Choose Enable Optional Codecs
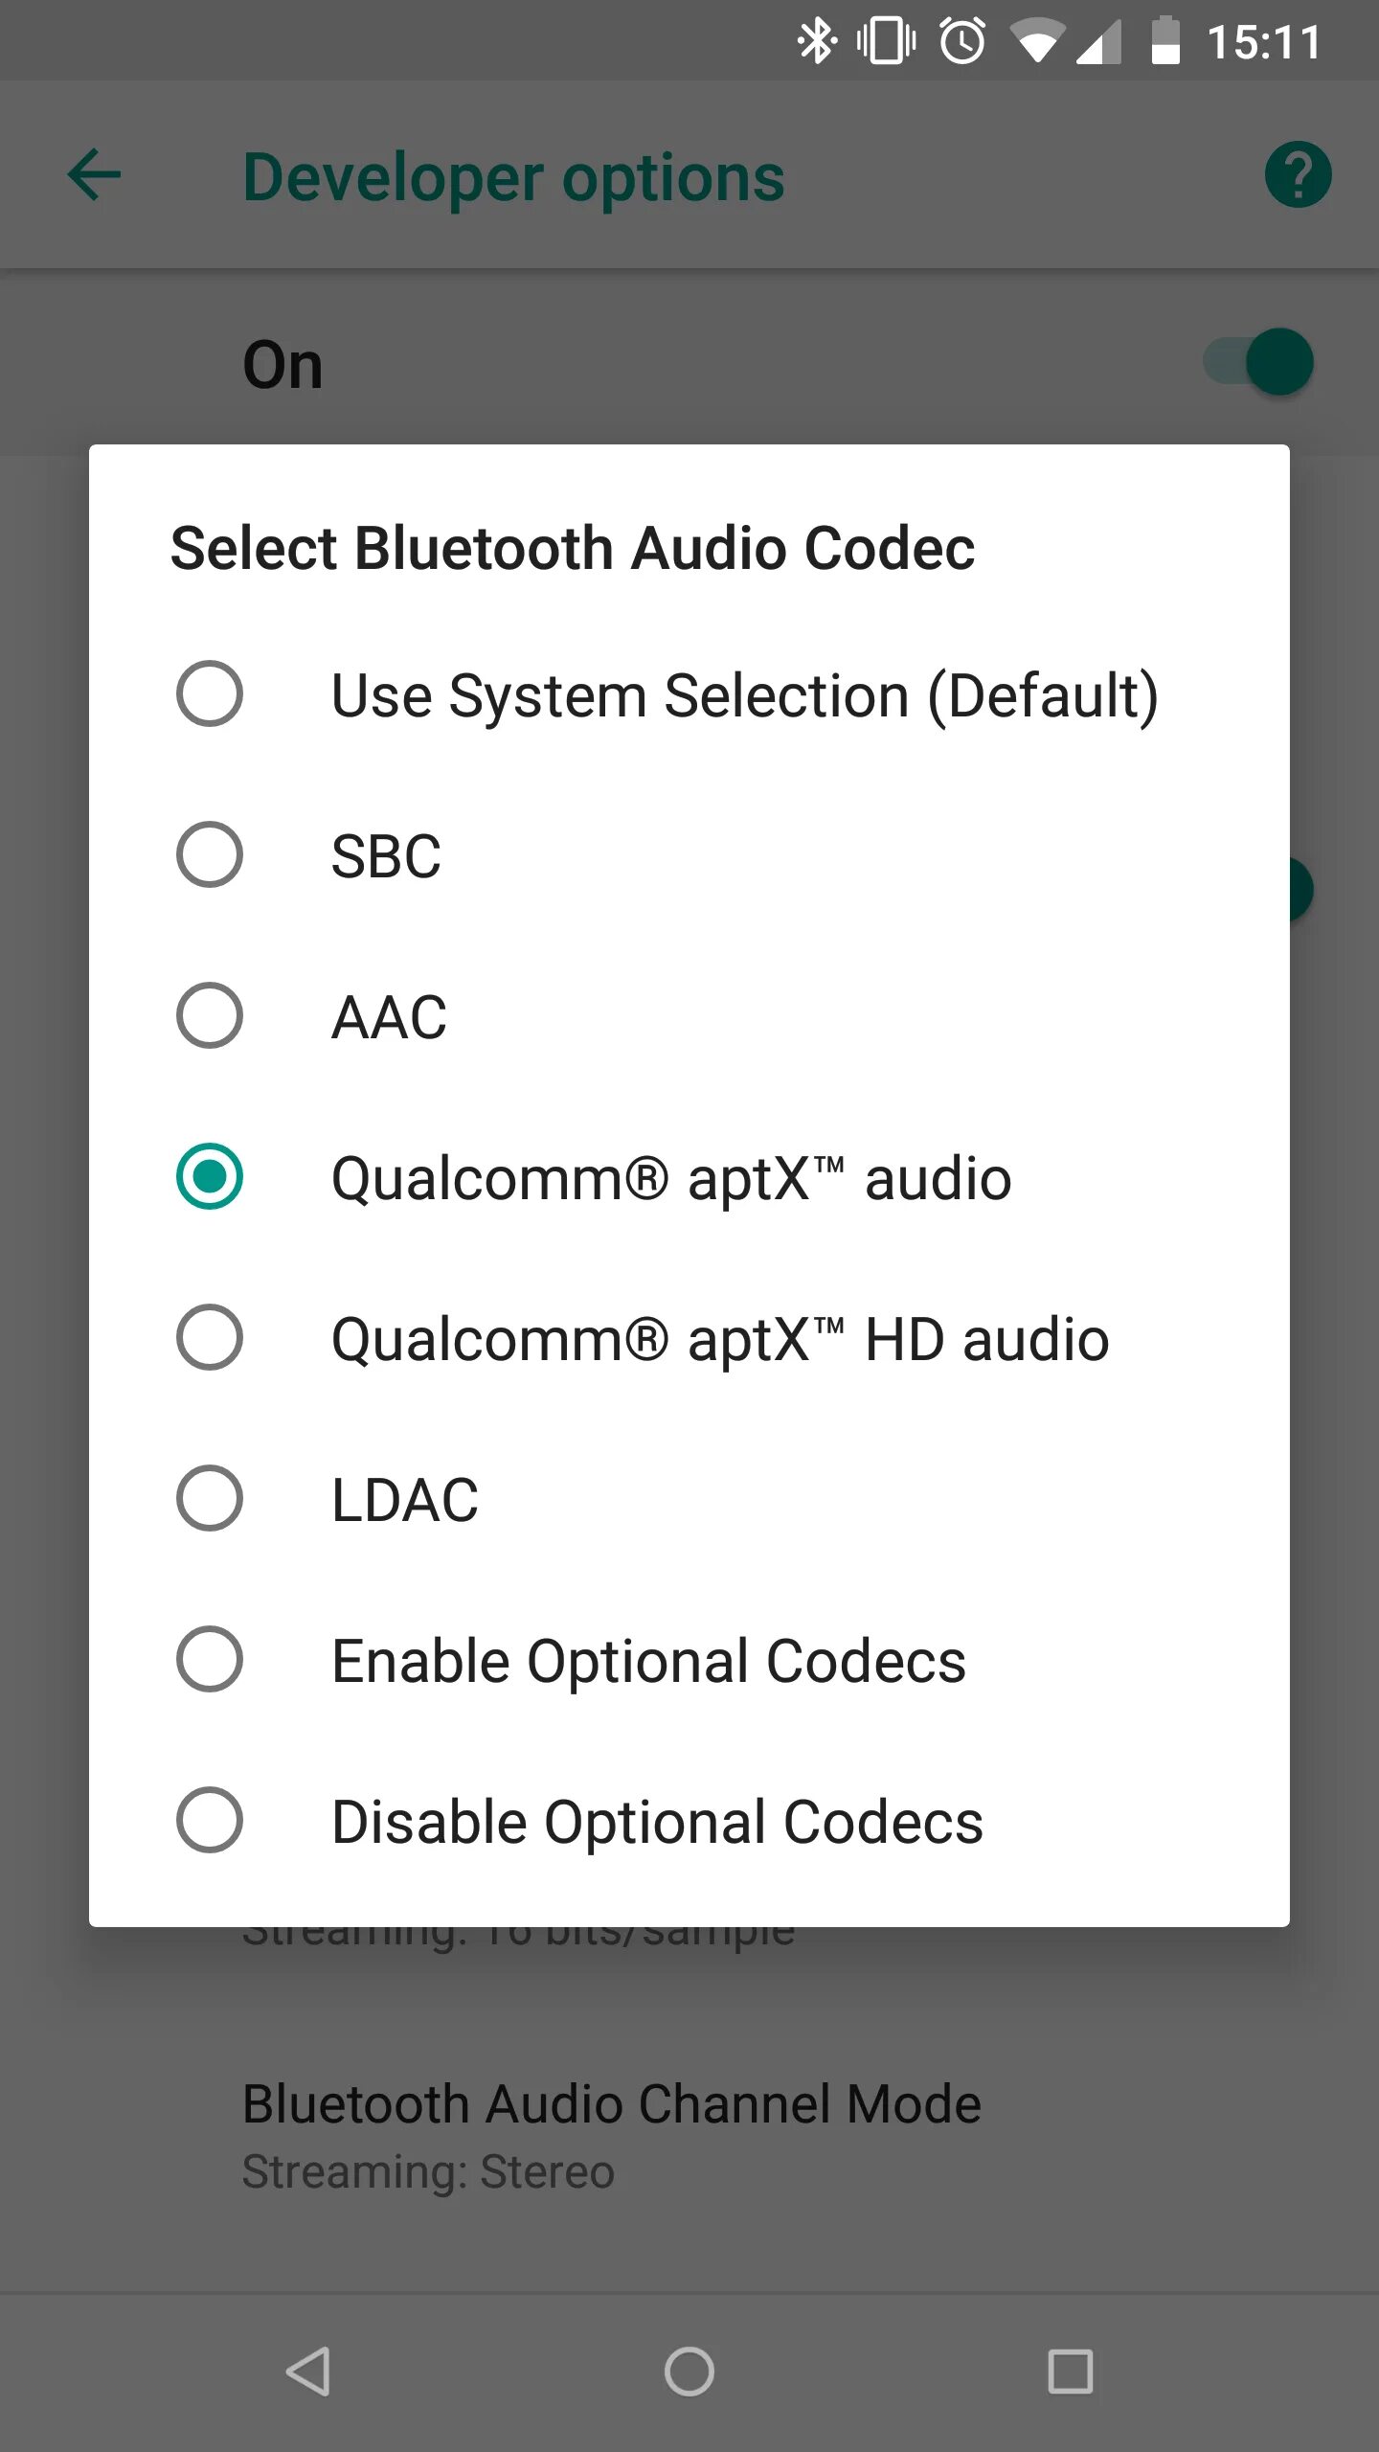This screenshot has width=1379, height=2452. 209,1660
